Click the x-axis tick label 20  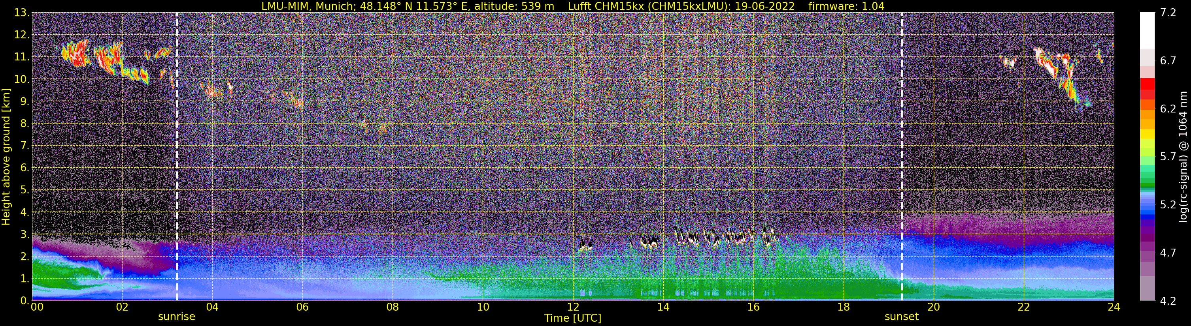(x=934, y=307)
